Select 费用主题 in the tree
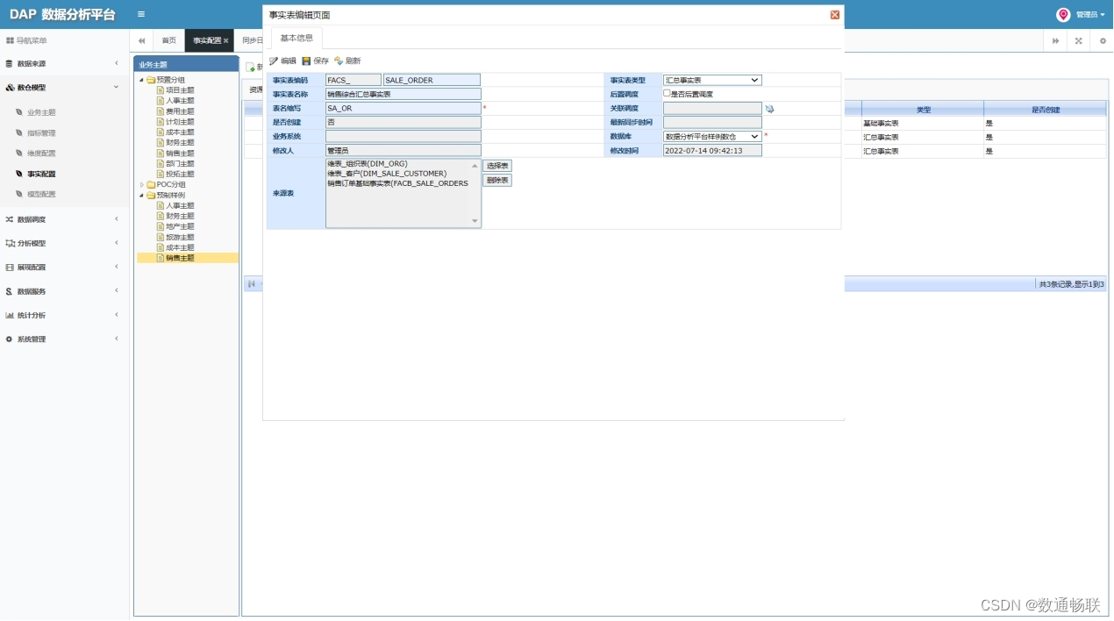 coord(180,111)
